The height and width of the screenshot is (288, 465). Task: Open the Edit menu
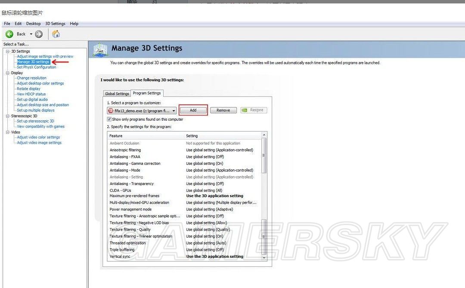[x=18, y=23]
